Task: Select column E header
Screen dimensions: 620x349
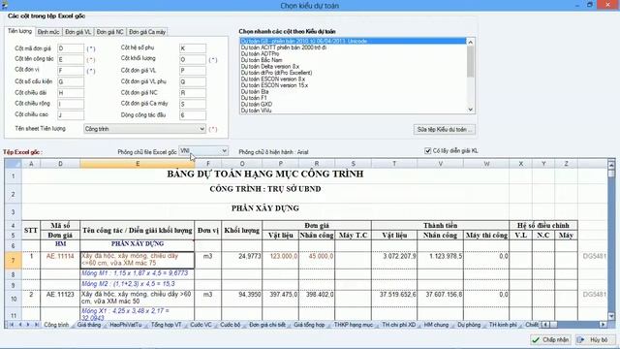Action: point(138,164)
